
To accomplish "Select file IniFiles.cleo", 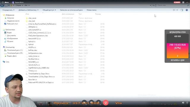I will [x=33, y=50].
